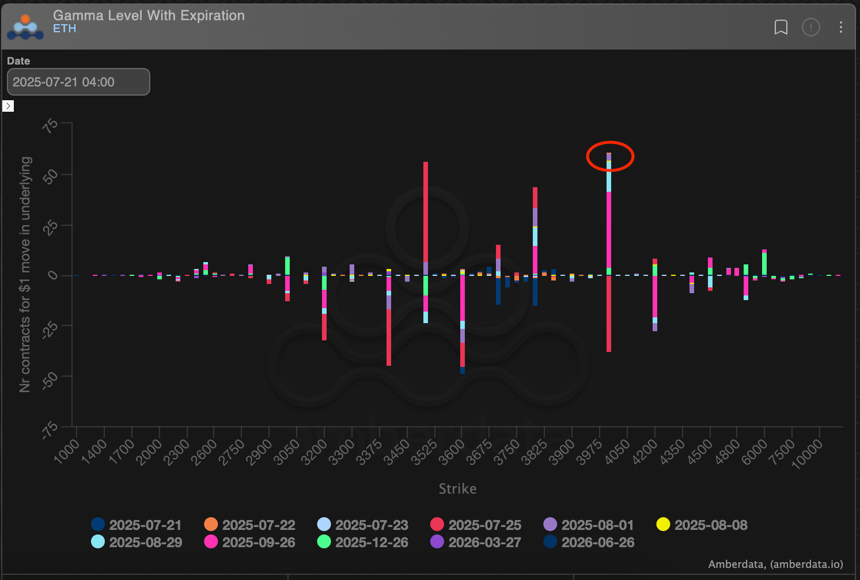Click the blue dot beside 2025-07-21
The width and height of the screenshot is (860, 580).
(98, 525)
